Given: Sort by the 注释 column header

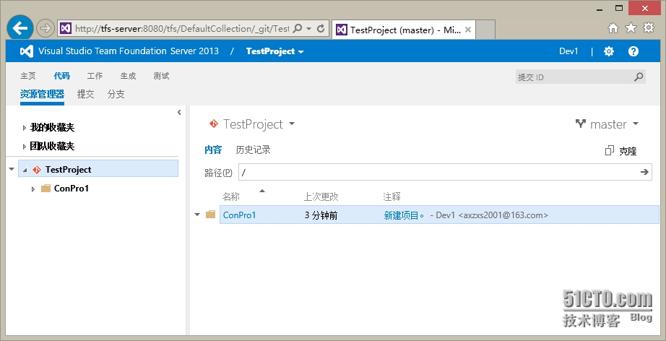Looking at the screenshot, I should point(392,197).
